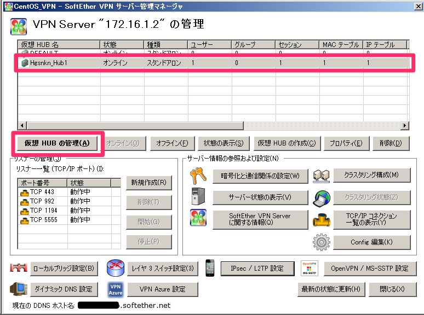Screen dimensions: 424x315
Task: Click the TCP 1194 listener port icon
Action: pos(25,211)
